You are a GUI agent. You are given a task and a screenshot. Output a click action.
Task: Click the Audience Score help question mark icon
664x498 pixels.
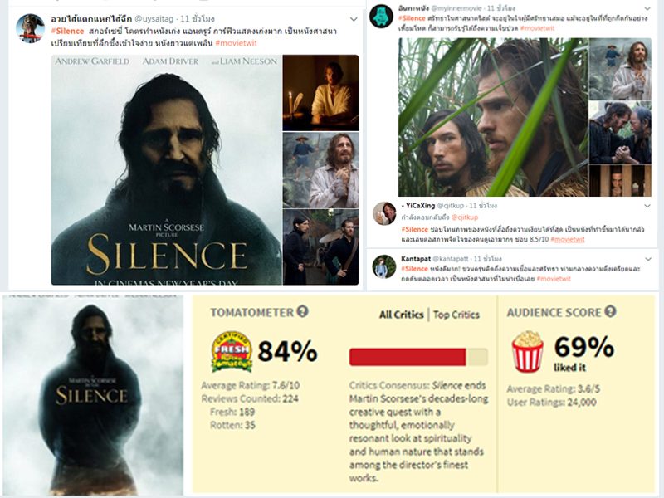pyautogui.click(x=610, y=312)
